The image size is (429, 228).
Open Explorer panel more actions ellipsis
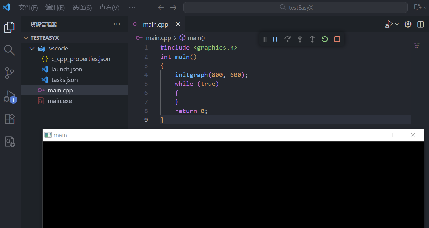117,24
